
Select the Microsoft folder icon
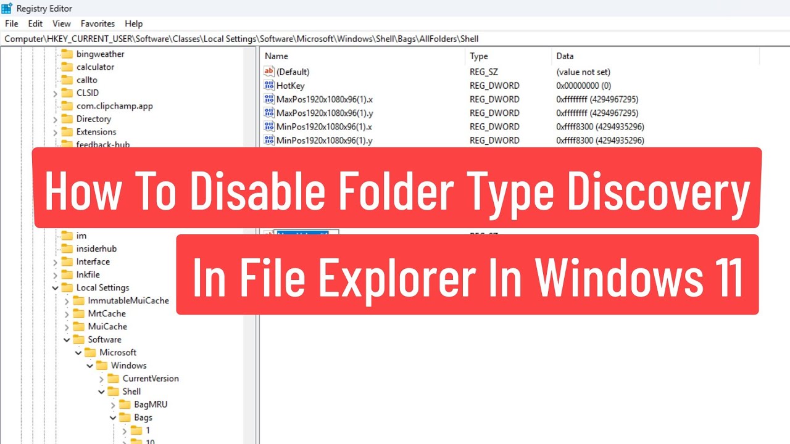[x=90, y=352]
